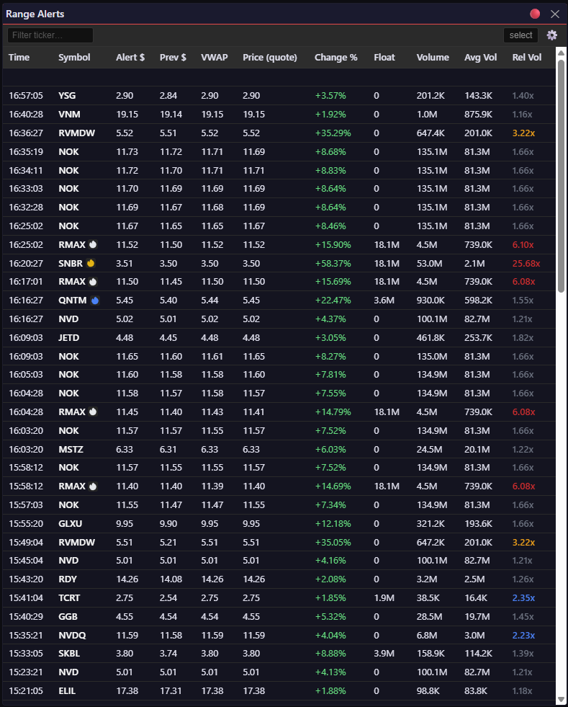568x707 pixels.
Task: Select the RVMDW ticker at 16:36:27
Action: (x=76, y=133)
